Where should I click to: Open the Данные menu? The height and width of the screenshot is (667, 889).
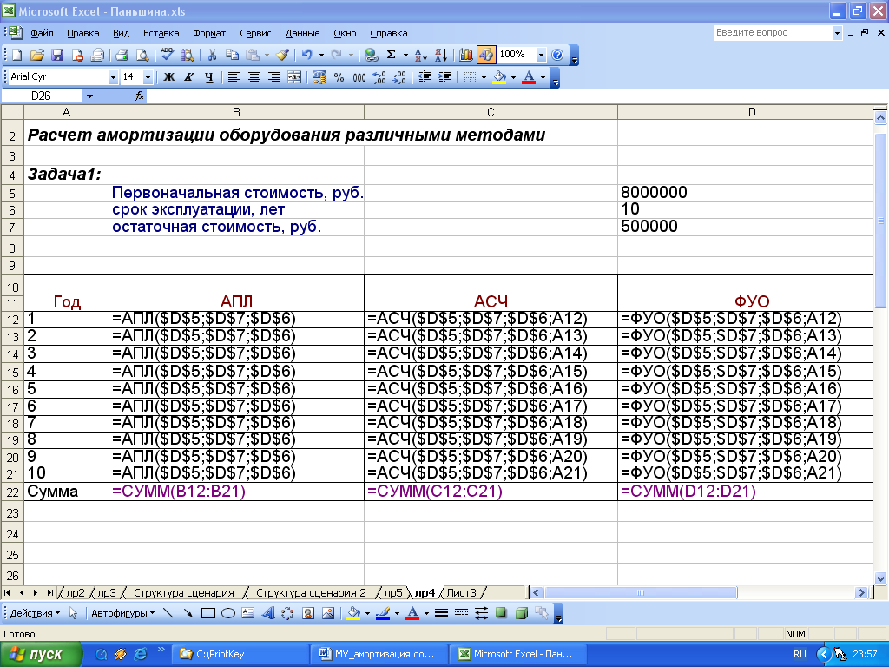point(302,33)
